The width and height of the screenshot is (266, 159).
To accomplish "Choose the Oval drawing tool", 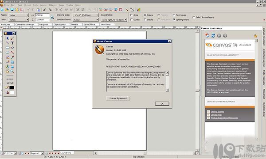I will [x=8, y=53].
